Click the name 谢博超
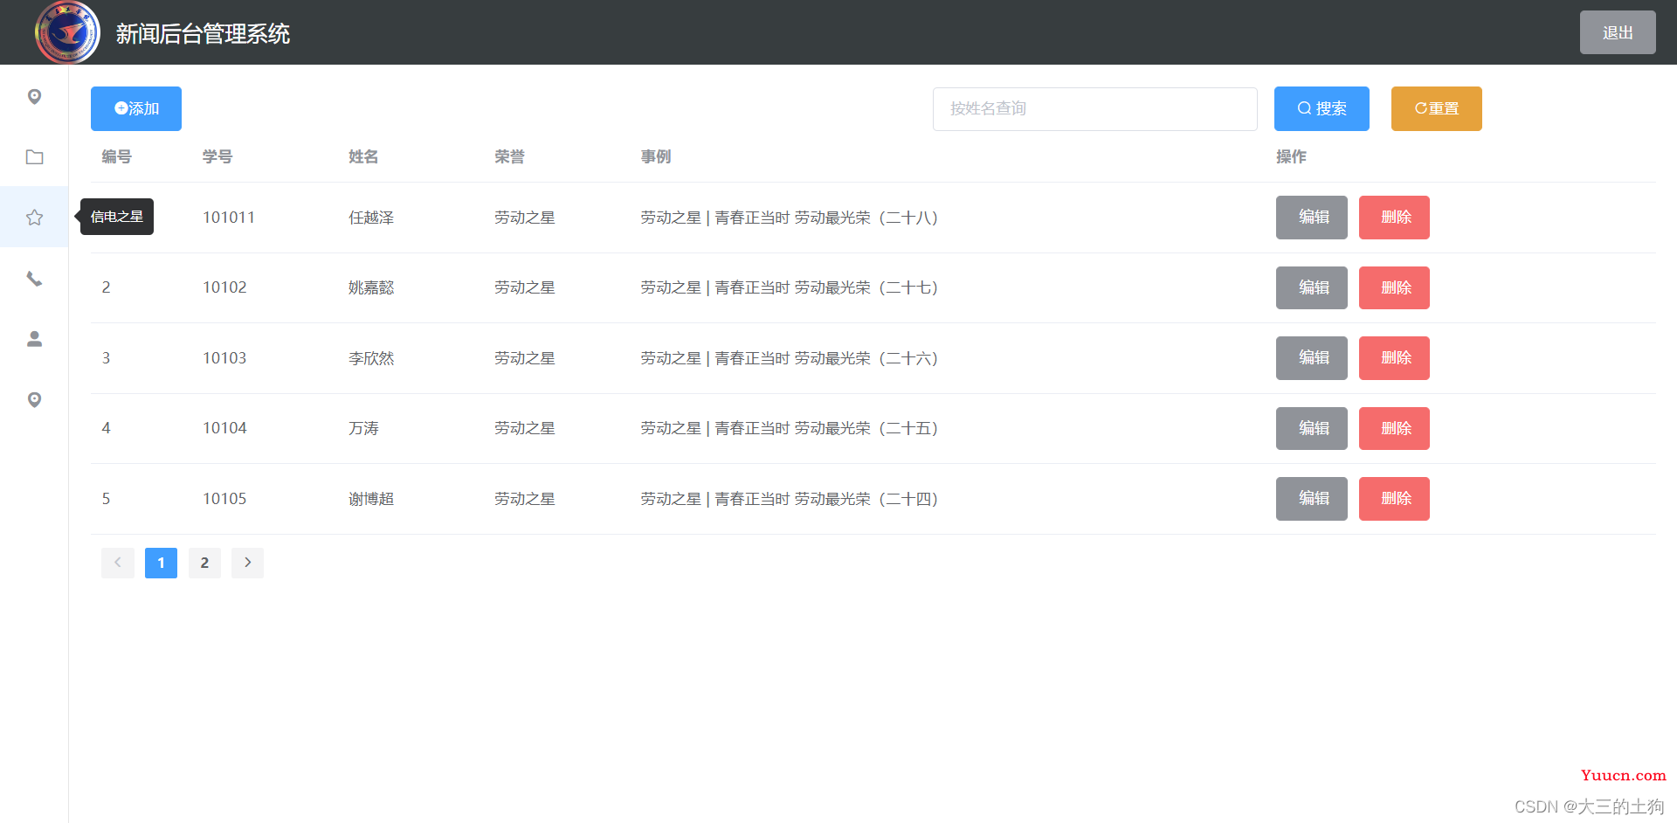1677x823 pixels. 371,499
